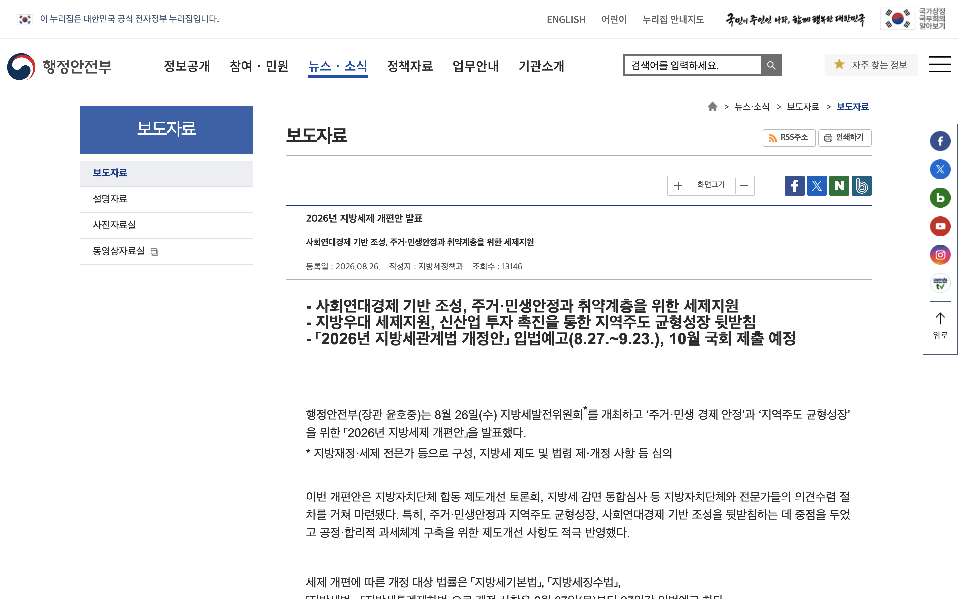Click the 행정안전부 logo

[x=60, y=66]
